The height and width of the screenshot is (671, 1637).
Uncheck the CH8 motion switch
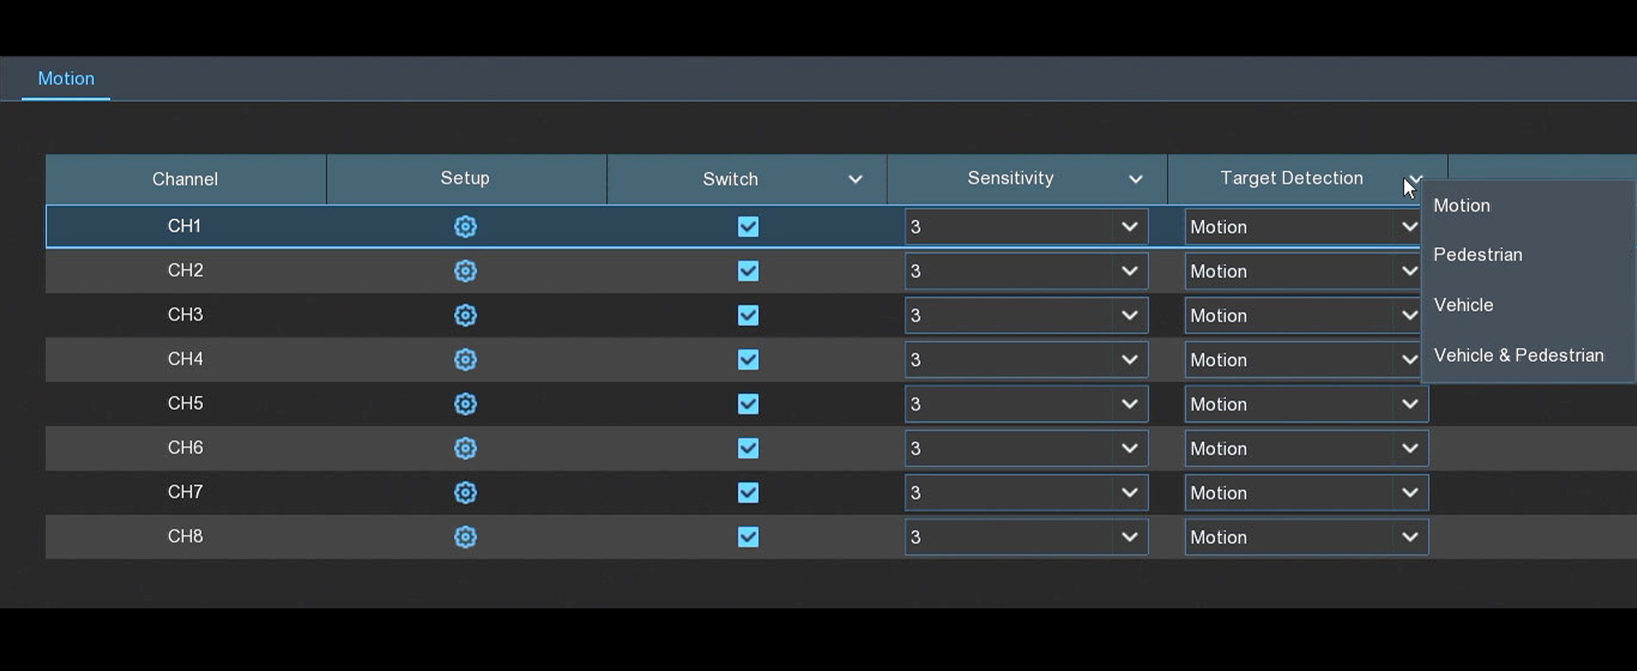click(x=748, y=537)
